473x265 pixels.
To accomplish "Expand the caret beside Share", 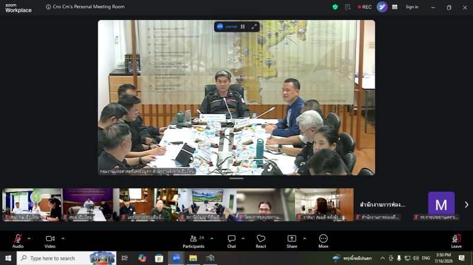I will pos(304,238).
